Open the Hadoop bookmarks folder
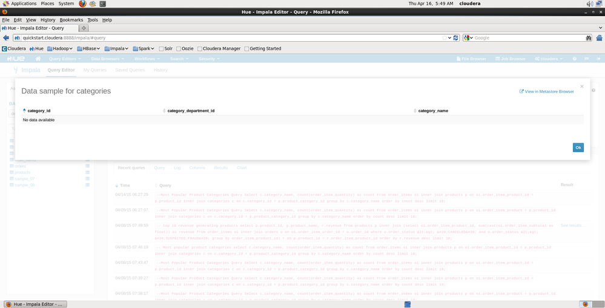Viewport: 605px width, 308px height. pyautogui.click(x=60, y=48)
